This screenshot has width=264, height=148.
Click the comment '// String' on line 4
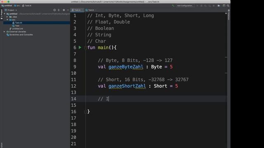pos(99,35)
